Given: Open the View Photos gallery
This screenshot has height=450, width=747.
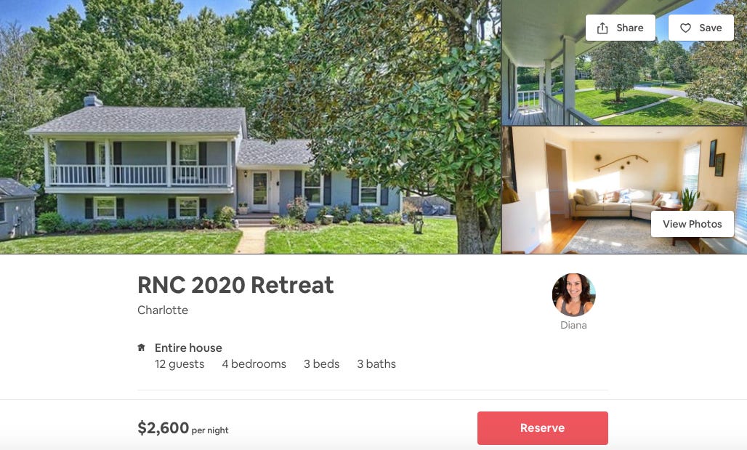Looking at the screenshot, I should pyautogui.click(x=693, y=224).
